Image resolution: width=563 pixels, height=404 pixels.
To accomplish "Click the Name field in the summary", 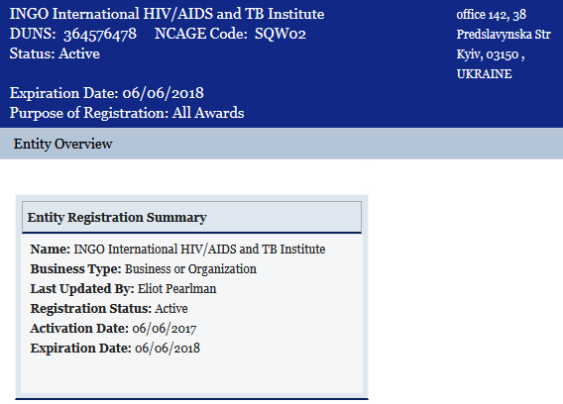I will click(x=177, y=249).
